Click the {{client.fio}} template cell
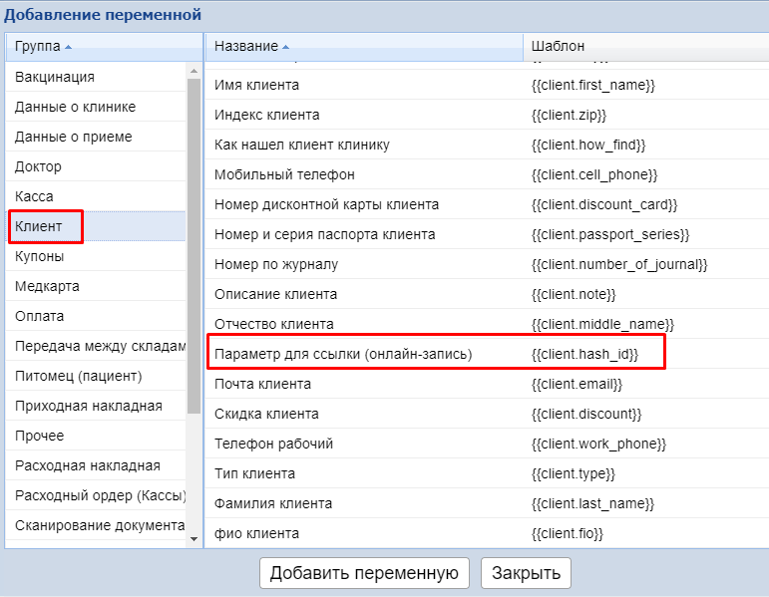 tap(568, 533)
